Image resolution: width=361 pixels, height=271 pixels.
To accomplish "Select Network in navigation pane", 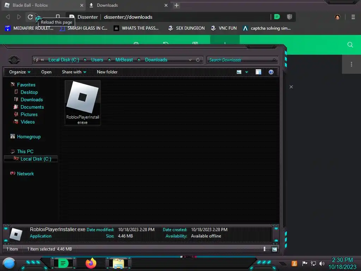I will click(25, 174).
